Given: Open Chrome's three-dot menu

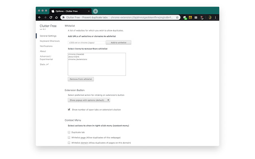Looking at the screenshot, I should 215,17.
